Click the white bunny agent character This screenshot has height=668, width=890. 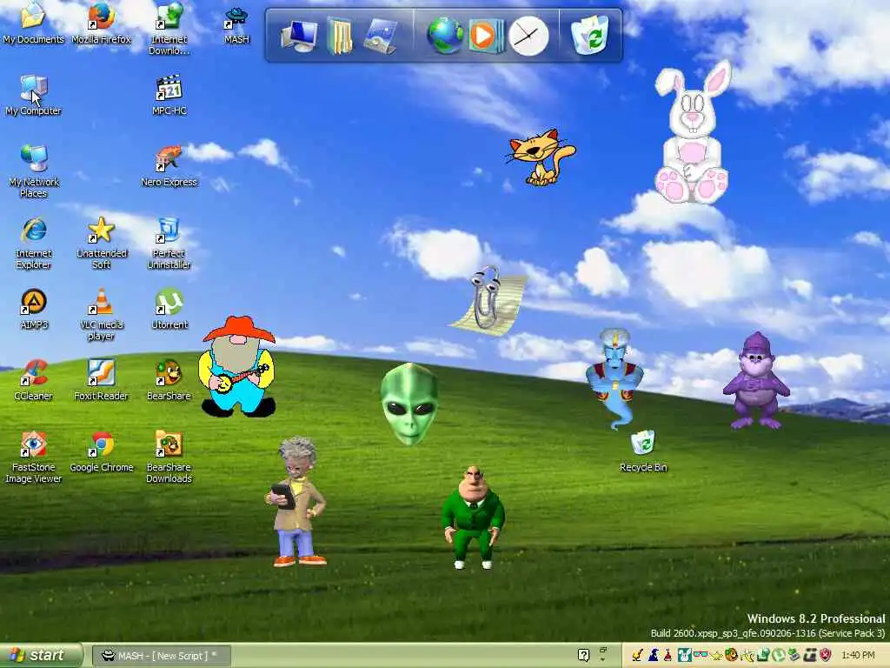tap(691, 133)
